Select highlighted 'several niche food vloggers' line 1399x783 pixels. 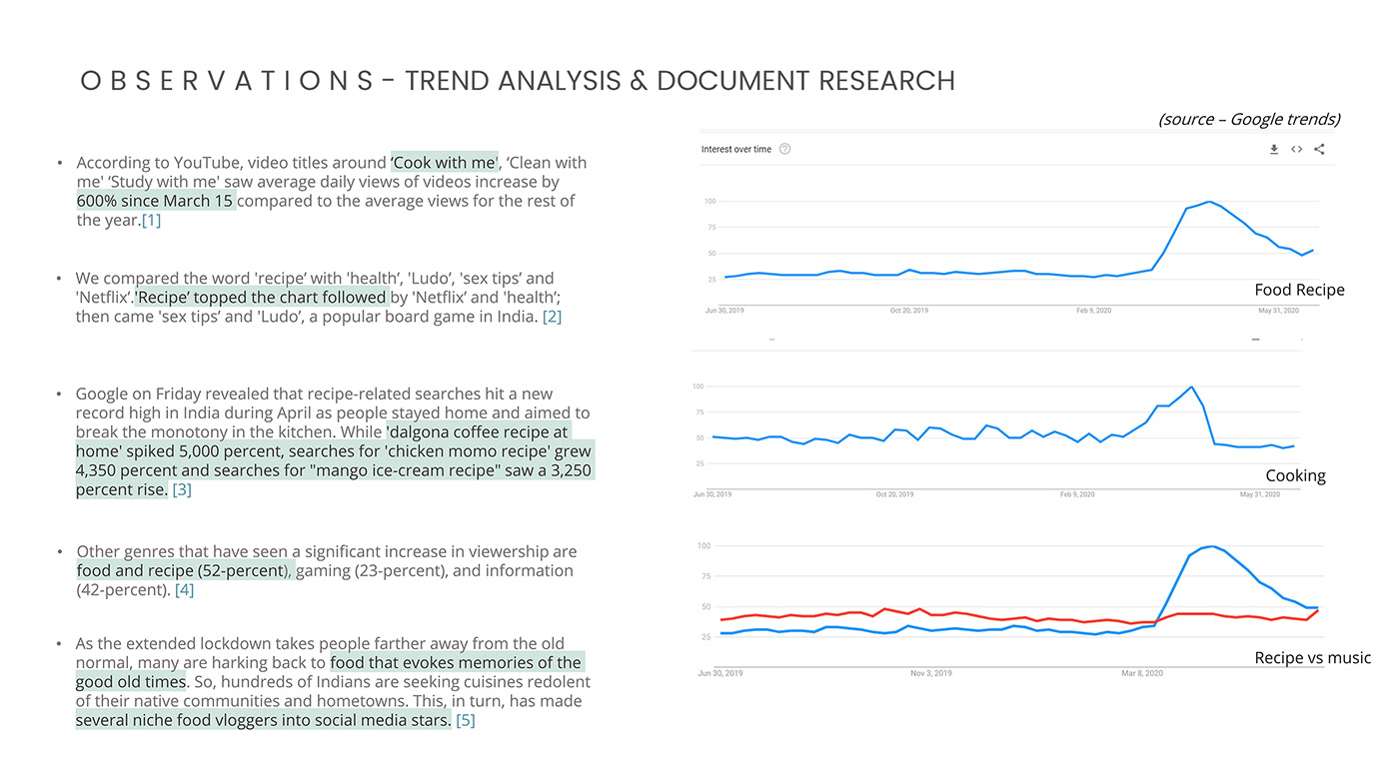click(x=263, y=720)
